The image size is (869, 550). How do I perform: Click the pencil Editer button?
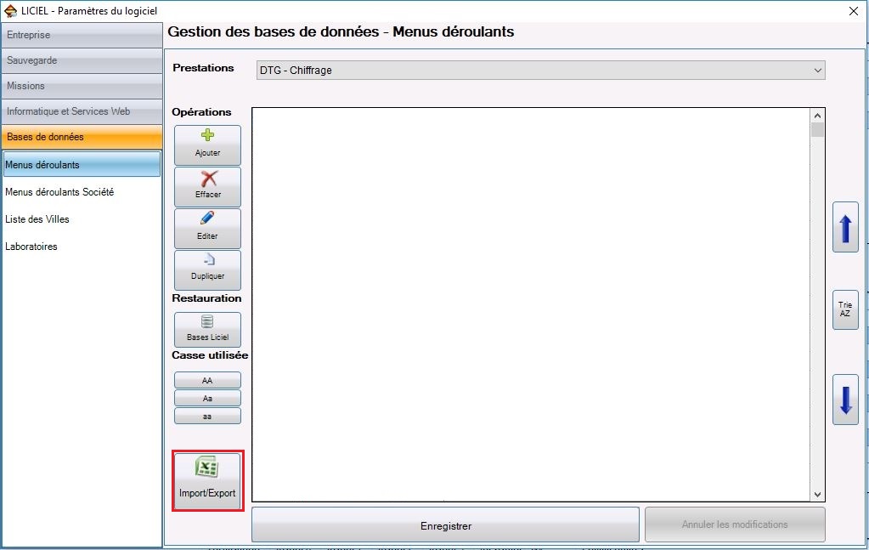point(207,228)
